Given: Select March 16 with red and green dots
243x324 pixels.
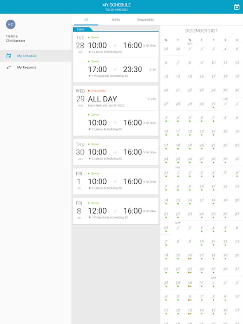Looking at the screenshot, I should 190,256.
